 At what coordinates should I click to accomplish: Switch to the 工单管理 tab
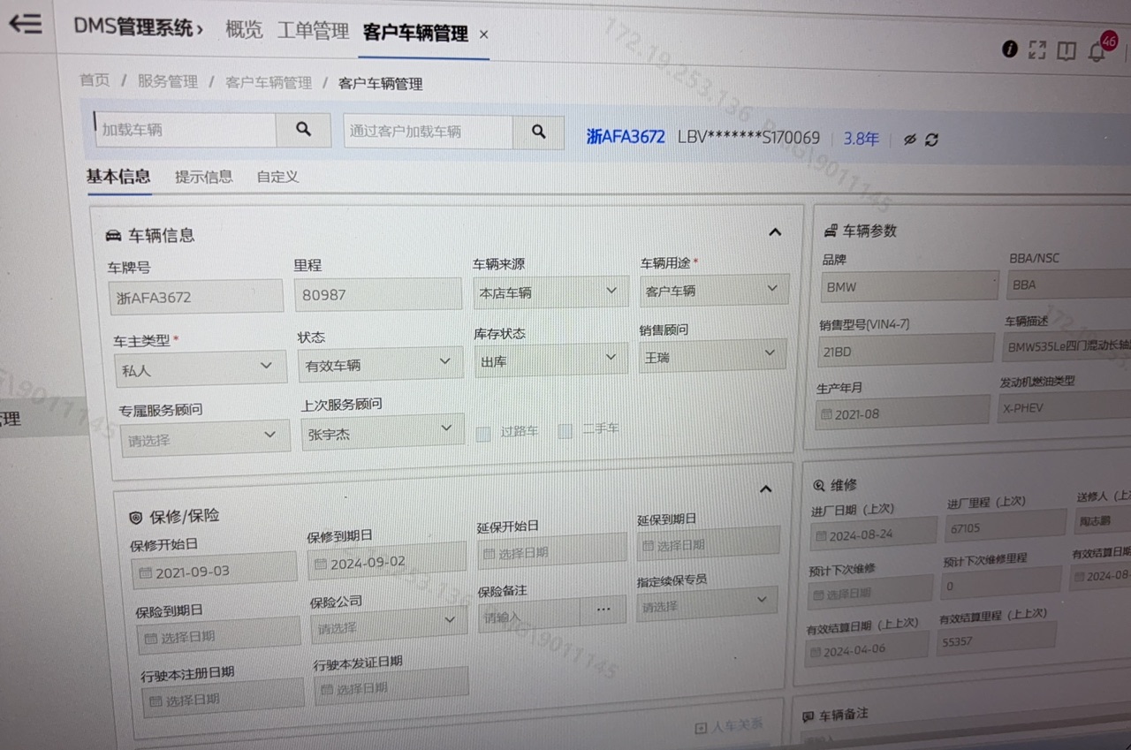[x=313, y=31]
